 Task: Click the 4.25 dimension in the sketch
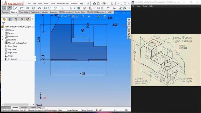[82, 73]
